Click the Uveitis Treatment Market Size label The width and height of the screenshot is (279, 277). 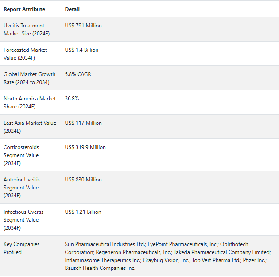pyautogui.click(x=27, y=30)
